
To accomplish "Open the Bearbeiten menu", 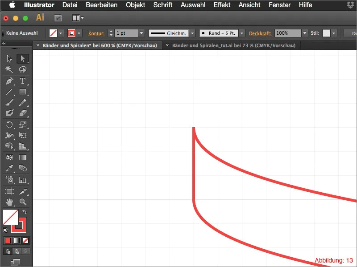I will [x=102, y=5].
